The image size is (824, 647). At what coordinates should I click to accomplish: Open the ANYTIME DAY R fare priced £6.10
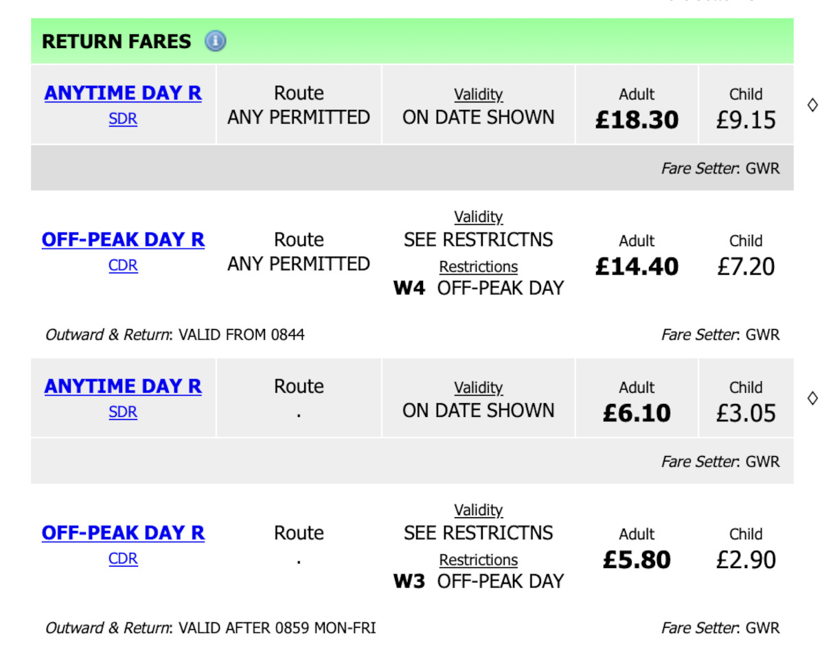(x=123, y=386)
